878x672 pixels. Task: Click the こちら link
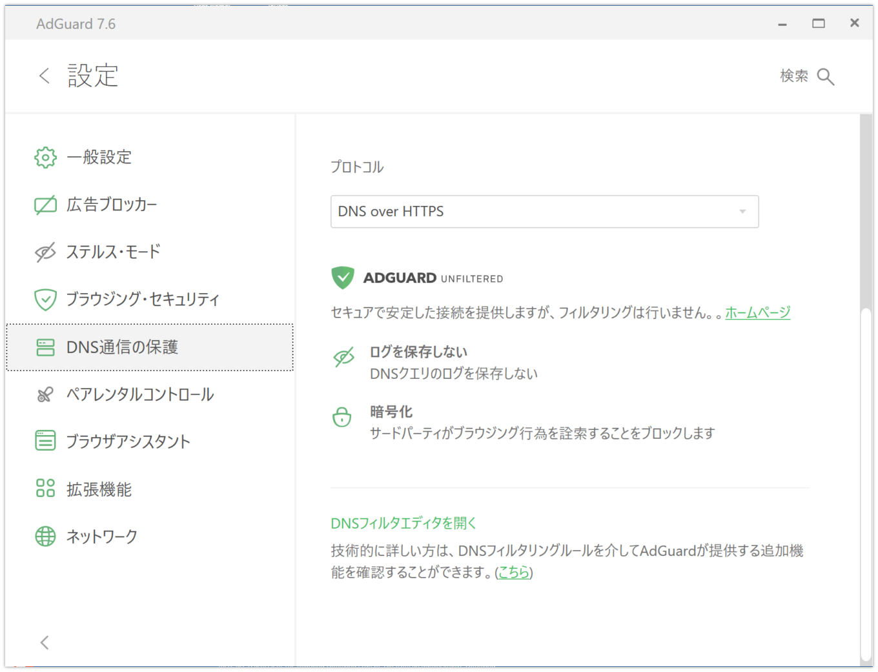[x=513, y=572]
